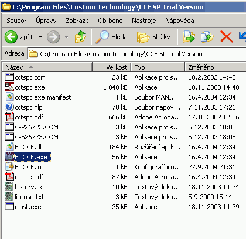Select the EclCCE.exe application icon
Image resolution: width=246 pixels, height=239 pixels.
(9, 156)
